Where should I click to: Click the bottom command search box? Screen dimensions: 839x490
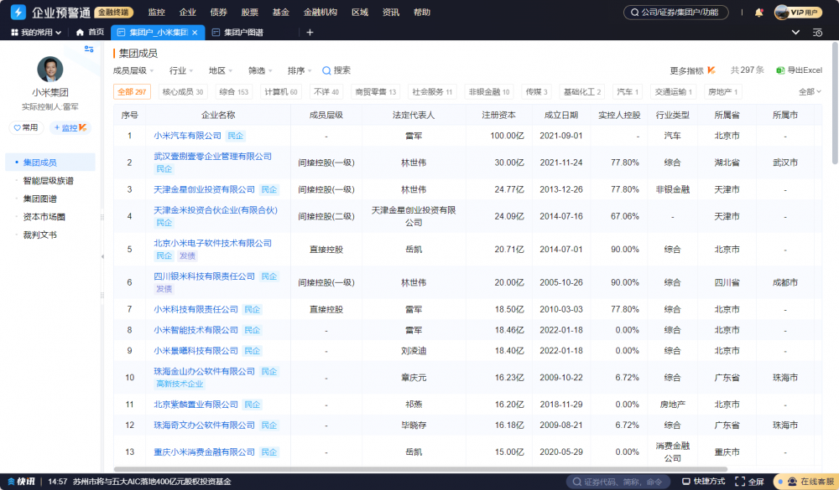pyautogui.click(x=618, y=482)
